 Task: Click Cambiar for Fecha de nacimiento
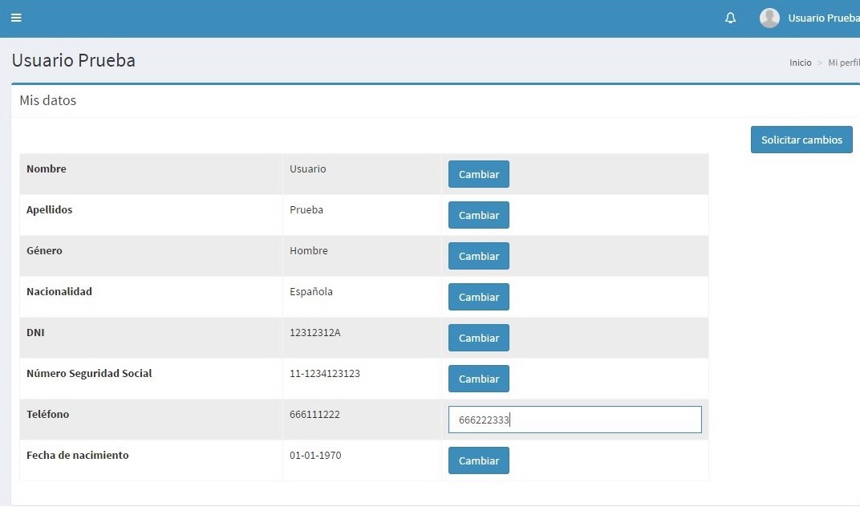tap(478, 460)
